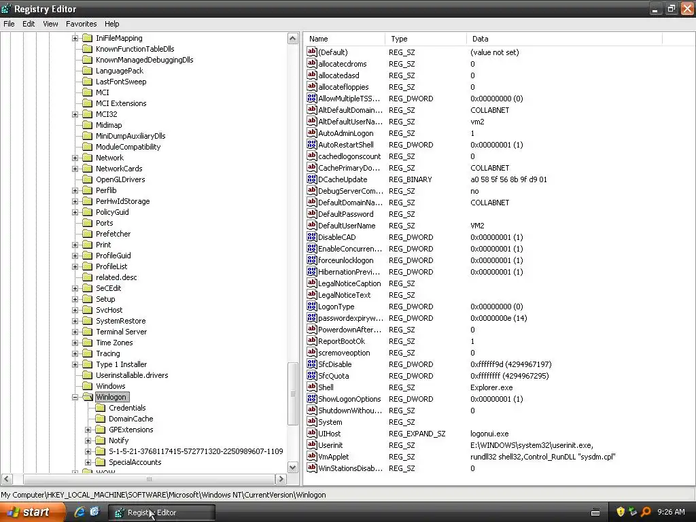This screenshot has height=522, width=696.
Task: Expand the MCI32 node
Action: point(75,114)
